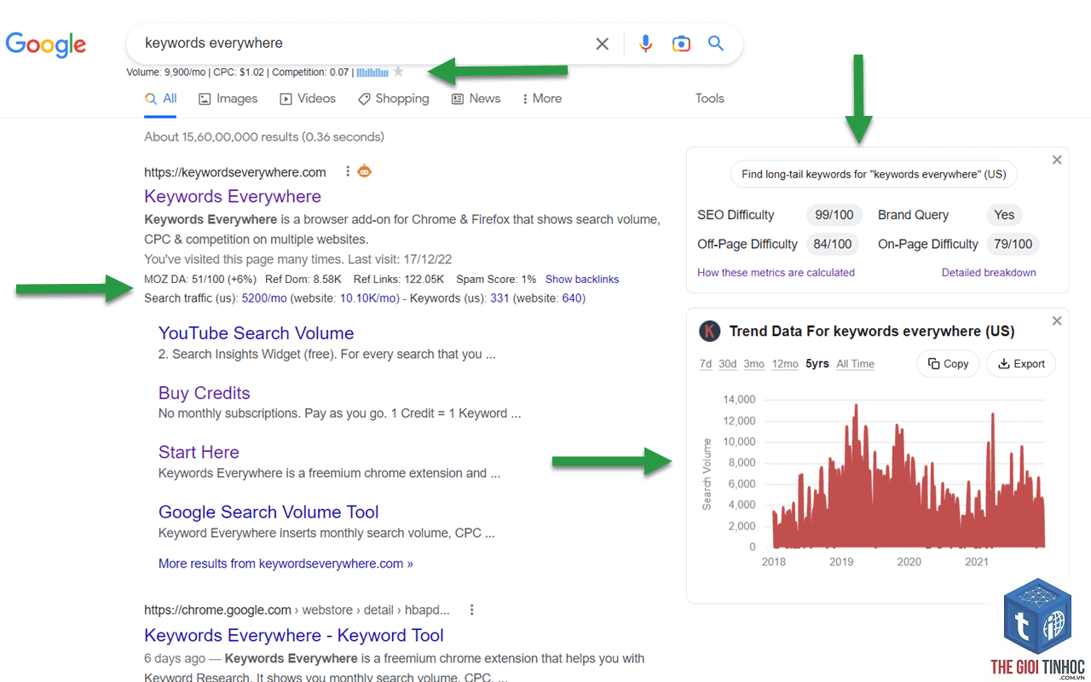Open the YouTube Search Volume sitelink
The width and height of the screenshot is (1091, 682).
pyautogui.click(x=256, y=333)
